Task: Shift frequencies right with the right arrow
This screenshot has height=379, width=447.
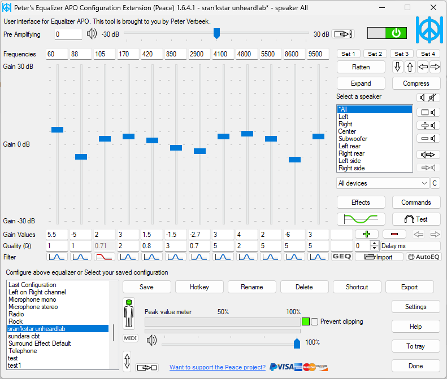Action: coord(435,67)
